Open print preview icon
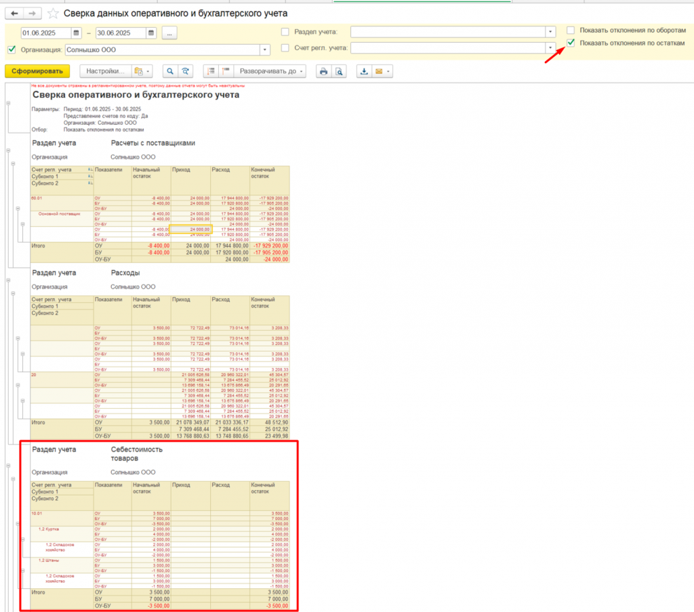Viewport: 694px width, 612px height. point(339,71)
